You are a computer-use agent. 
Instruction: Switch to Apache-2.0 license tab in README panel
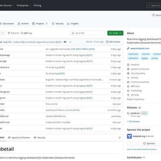19,138
